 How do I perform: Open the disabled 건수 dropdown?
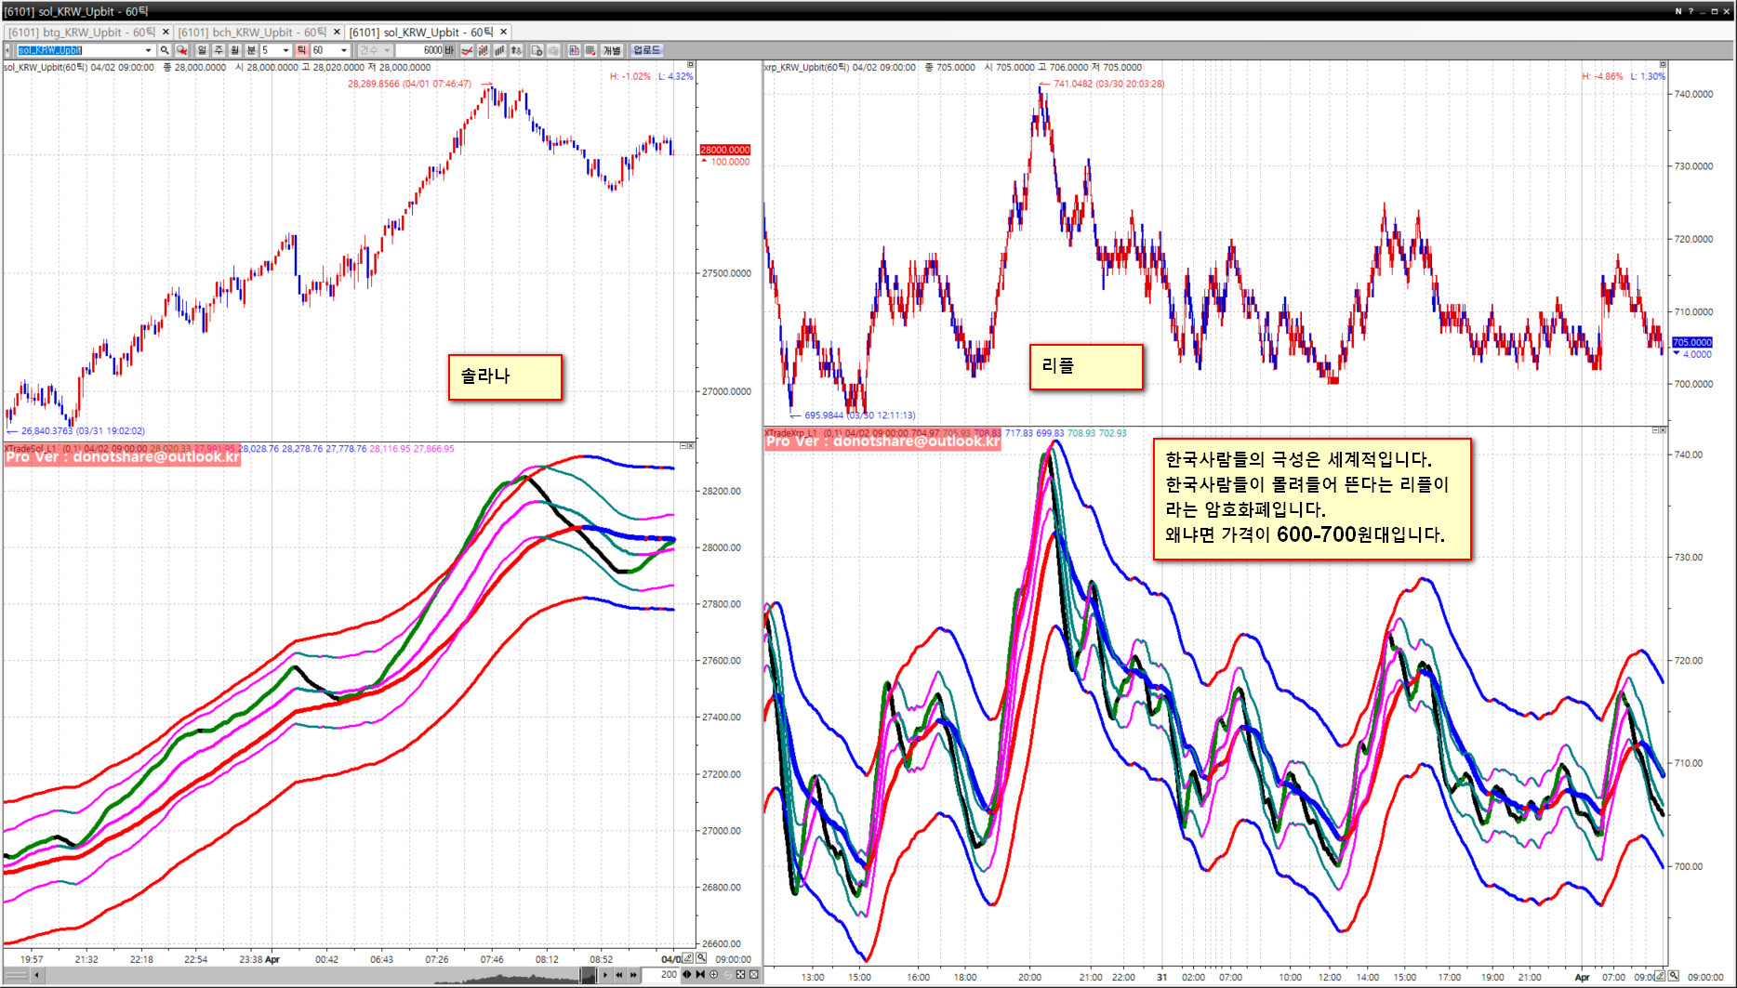376,50
